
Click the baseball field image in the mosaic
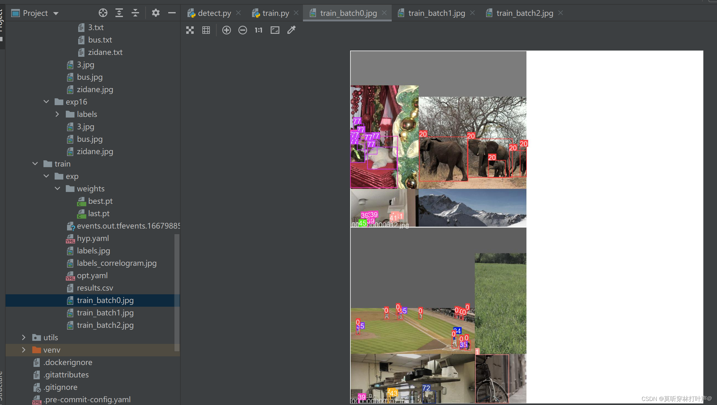[x=413, y=331]
